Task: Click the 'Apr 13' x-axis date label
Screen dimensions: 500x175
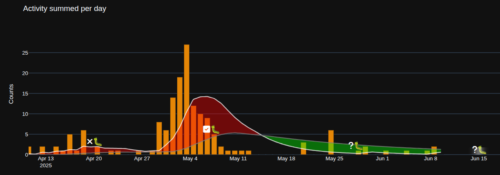Action: [46, 159]
